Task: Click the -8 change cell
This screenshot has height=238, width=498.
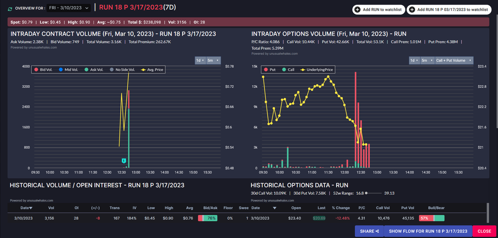Action: [98, 218]
